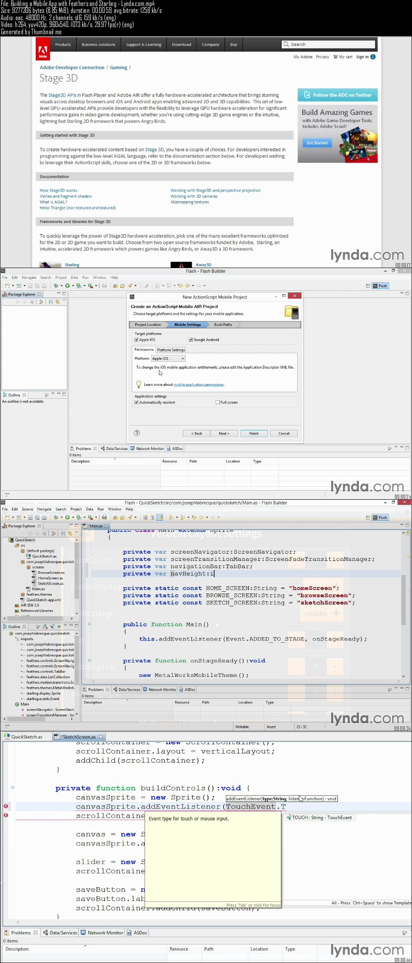Image resolution: width=412 pixels, height=963 pixels.
Task: Open the How Stage3D works link
Action: coord(59,191)
